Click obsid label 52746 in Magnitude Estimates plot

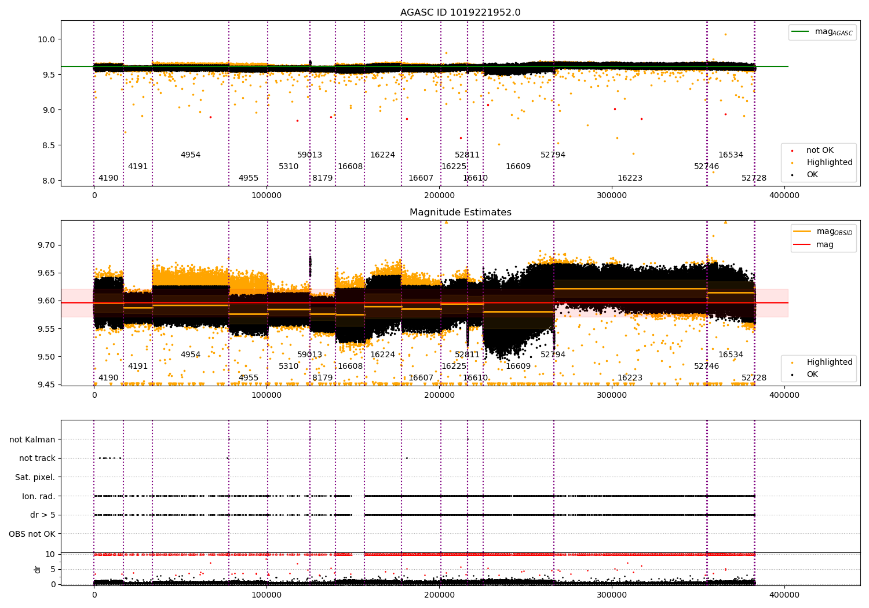tap(707, 367)
